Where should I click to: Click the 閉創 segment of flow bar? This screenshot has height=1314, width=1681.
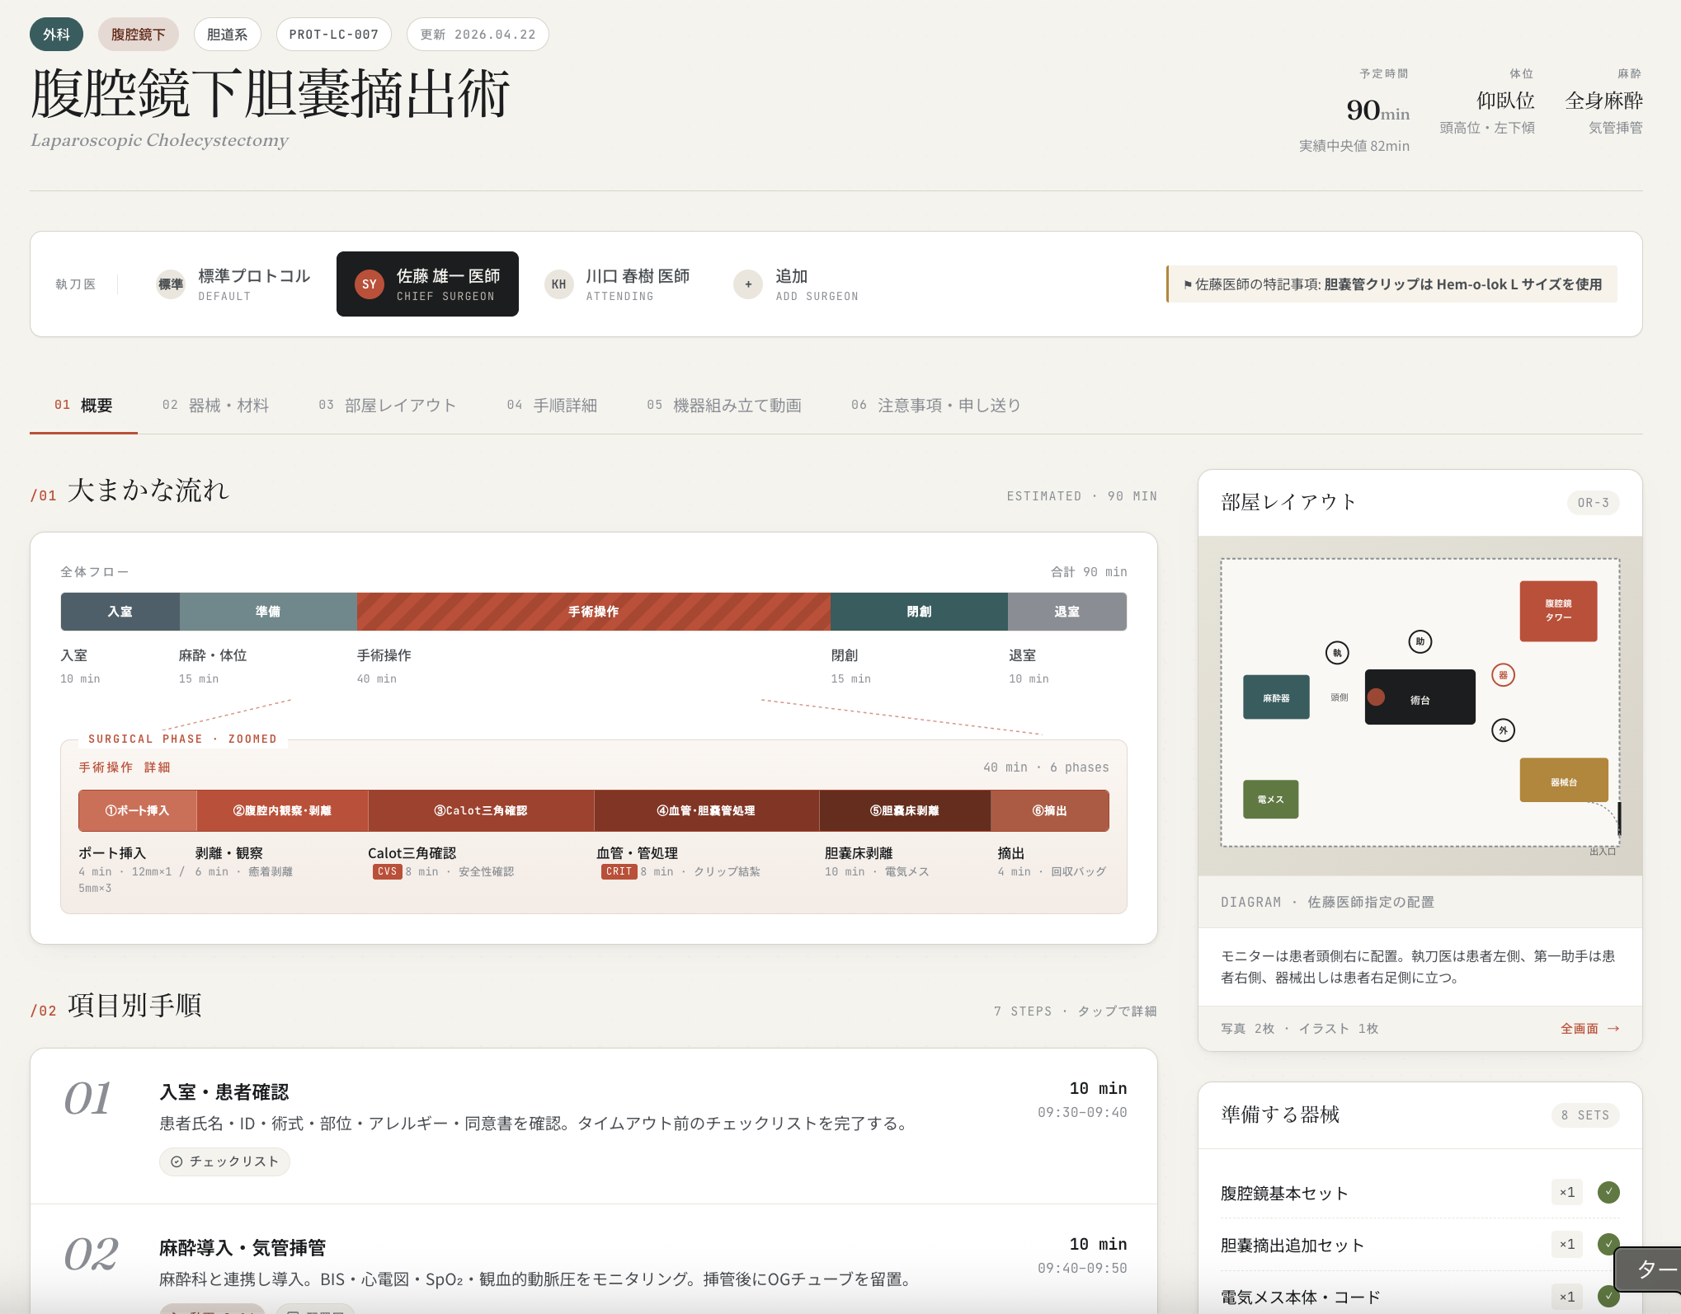pyautogui.click(x=919, y=612)
